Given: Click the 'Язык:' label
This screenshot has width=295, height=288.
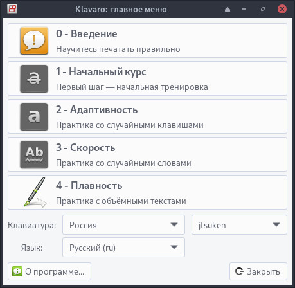Looking at the screenshot, I should point(31,248).
